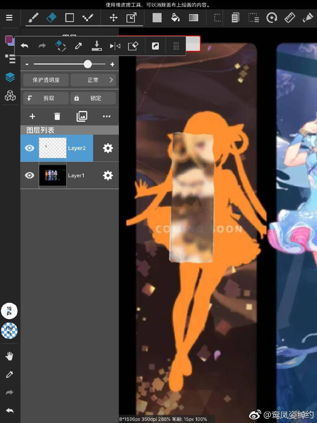Click the white expand arrow icon
This screenshot has height=423, width=317.
[x=155, y=46]
